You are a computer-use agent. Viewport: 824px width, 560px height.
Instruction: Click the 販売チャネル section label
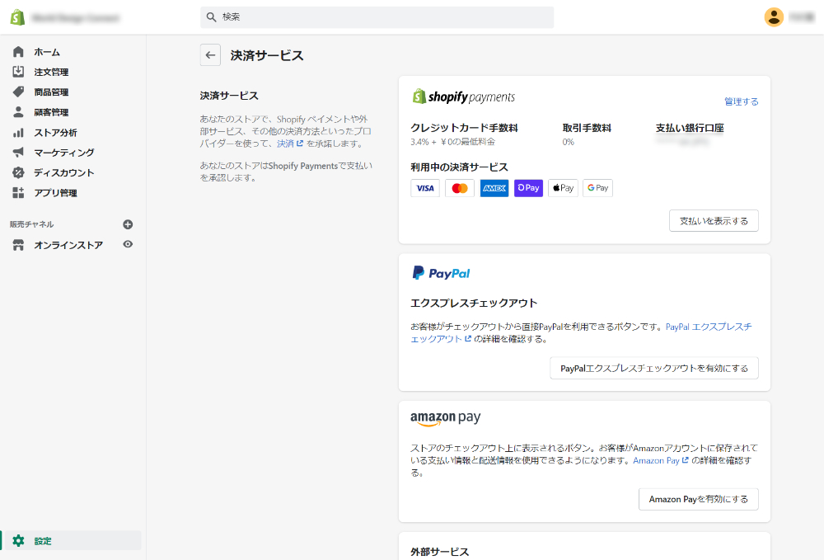31,224
